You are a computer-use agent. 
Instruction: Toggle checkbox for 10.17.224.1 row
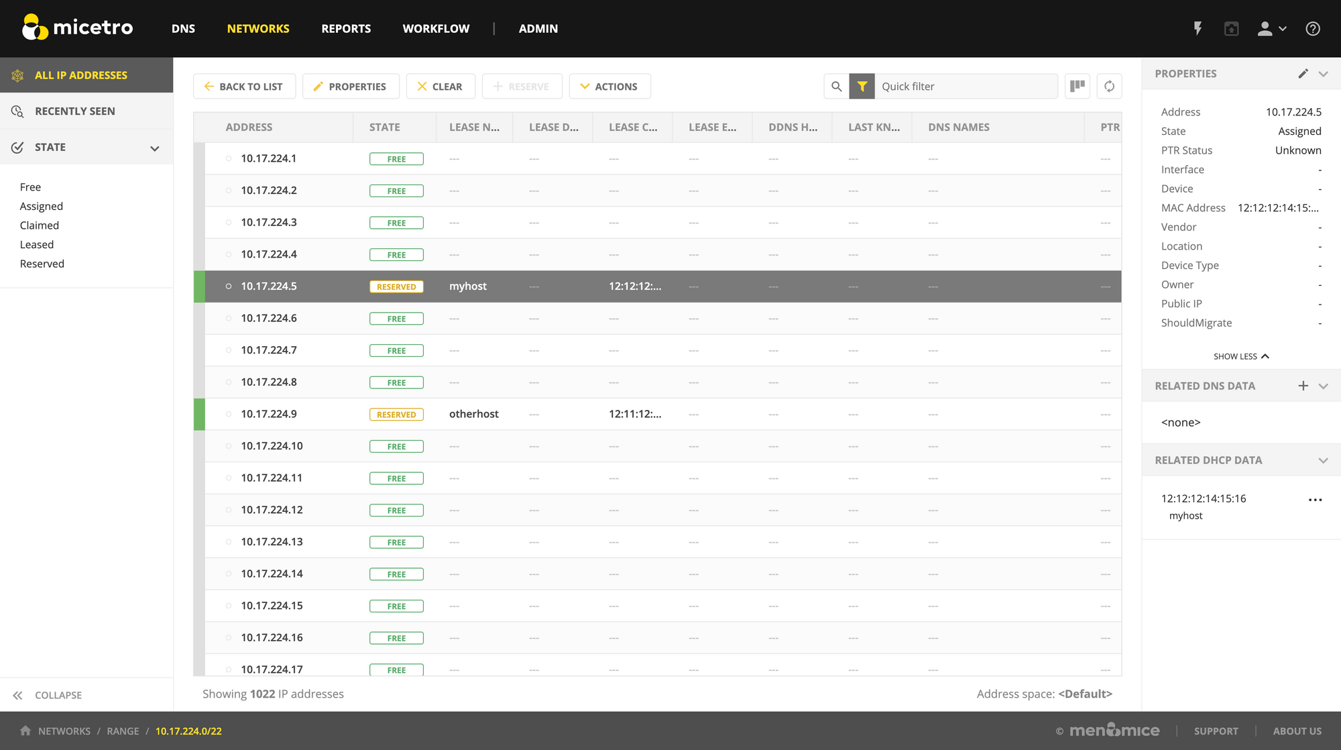pyautogui.click(x=229, y=158)
